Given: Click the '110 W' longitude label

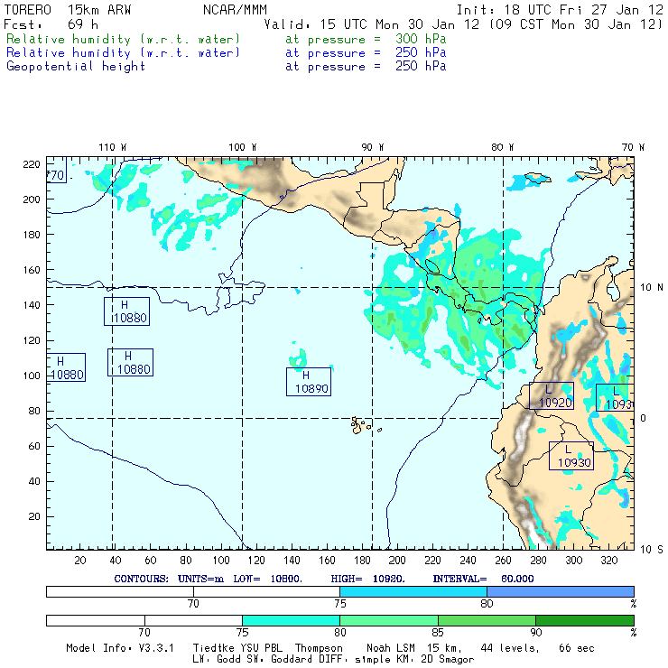Looking at the screenshot, I should point(113,147).
